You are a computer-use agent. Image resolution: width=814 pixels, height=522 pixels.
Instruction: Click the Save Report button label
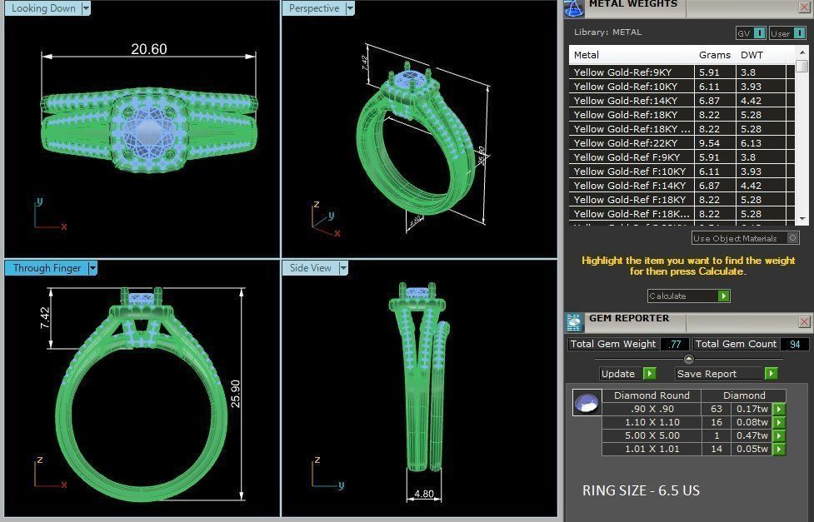point(707,374)
